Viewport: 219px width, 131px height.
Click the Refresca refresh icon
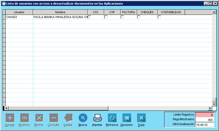click(x=112, y=118)
